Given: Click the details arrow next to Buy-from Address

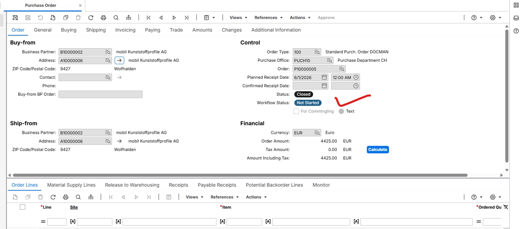Looking at the screenshot, I should pos(119,60).
